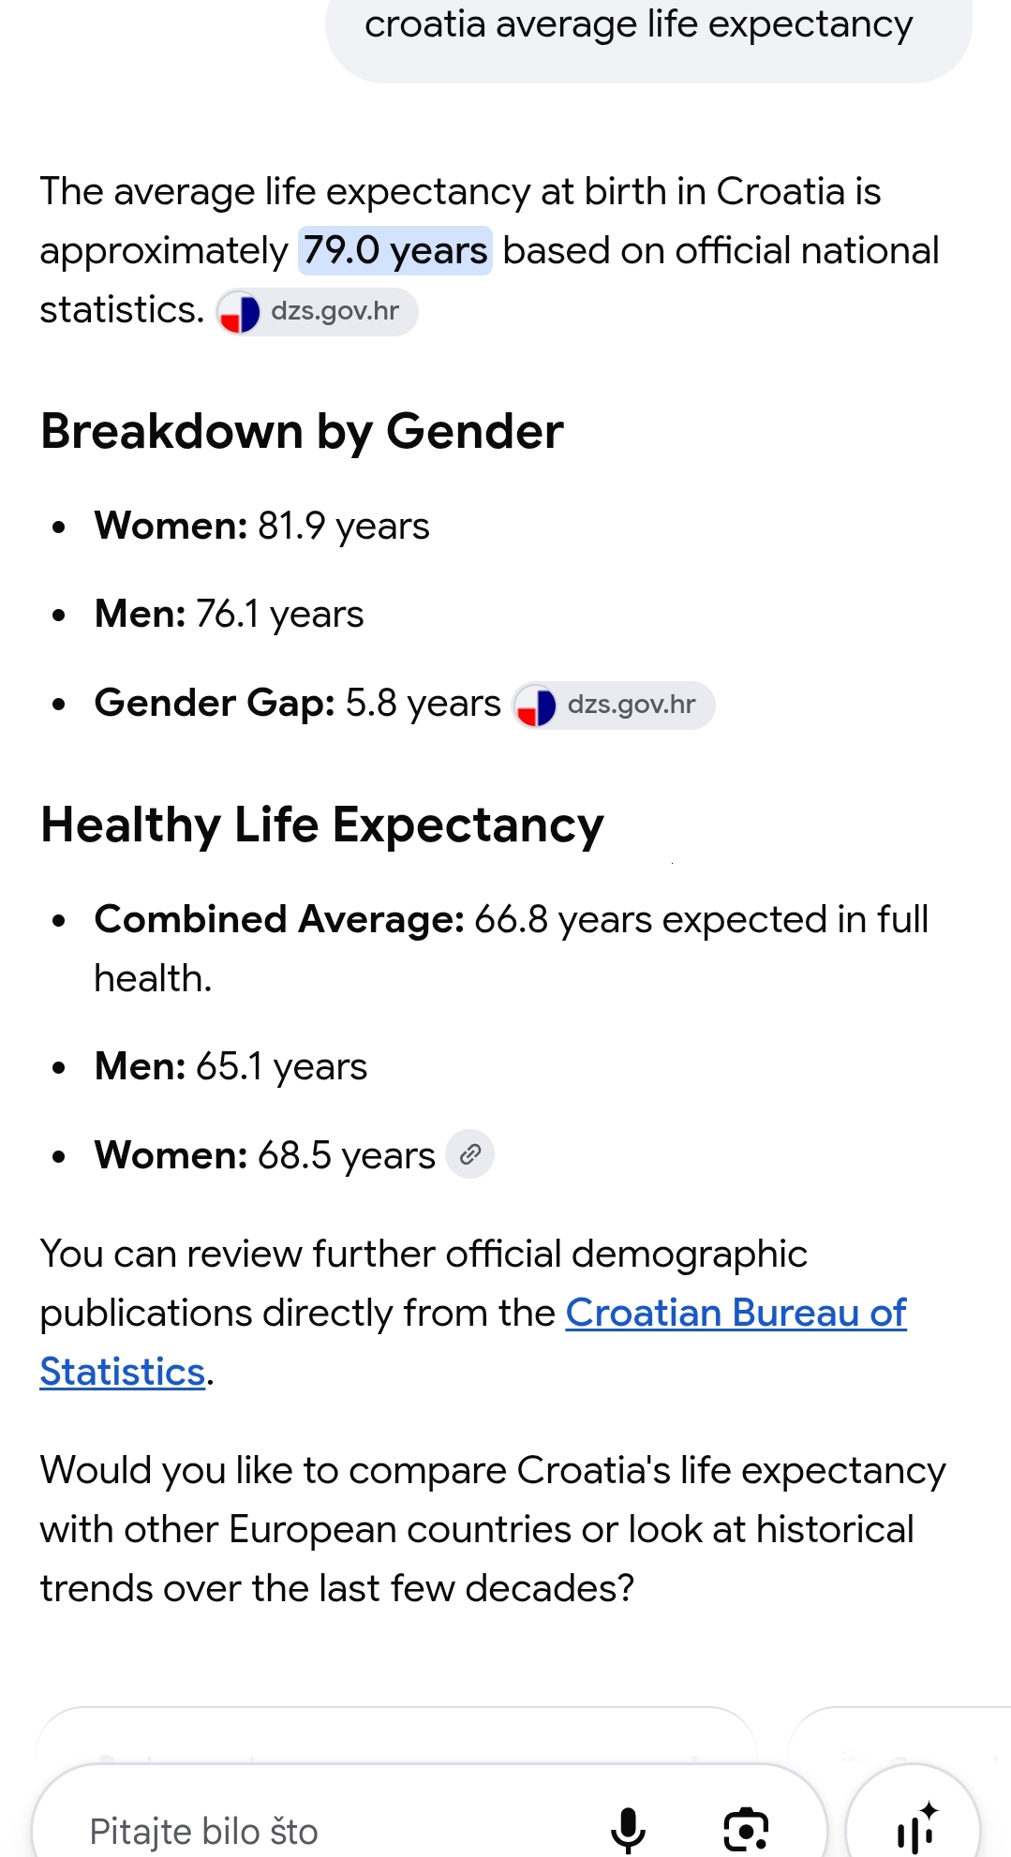This screenshot has width=1011, height=1857.
Task: Click the "Men: 76.1 years" bullet
Action: click(230, 615)
